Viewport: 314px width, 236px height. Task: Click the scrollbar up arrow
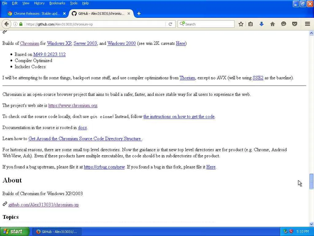pyautogui.click(x=311, y=33)
